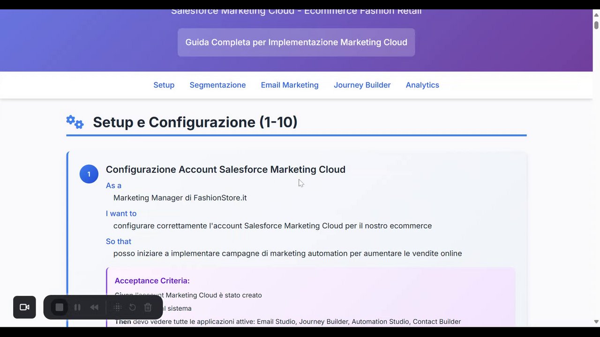Stop the screen recording
600x337 pixels.
tap(60, 308)
